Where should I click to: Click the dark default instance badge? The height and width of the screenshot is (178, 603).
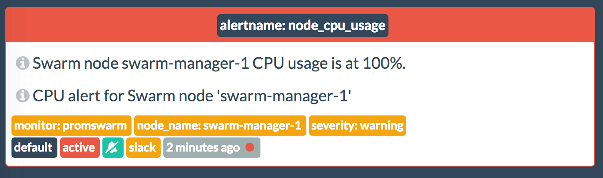34,148
